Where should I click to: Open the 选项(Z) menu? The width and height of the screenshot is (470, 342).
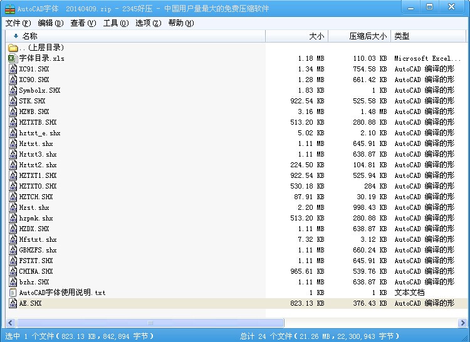pos(149,23)
